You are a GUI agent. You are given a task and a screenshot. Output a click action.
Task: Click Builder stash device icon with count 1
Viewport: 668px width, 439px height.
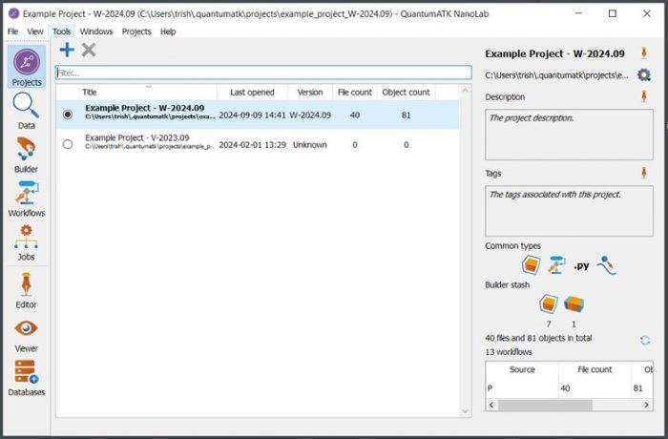[574, 303]
